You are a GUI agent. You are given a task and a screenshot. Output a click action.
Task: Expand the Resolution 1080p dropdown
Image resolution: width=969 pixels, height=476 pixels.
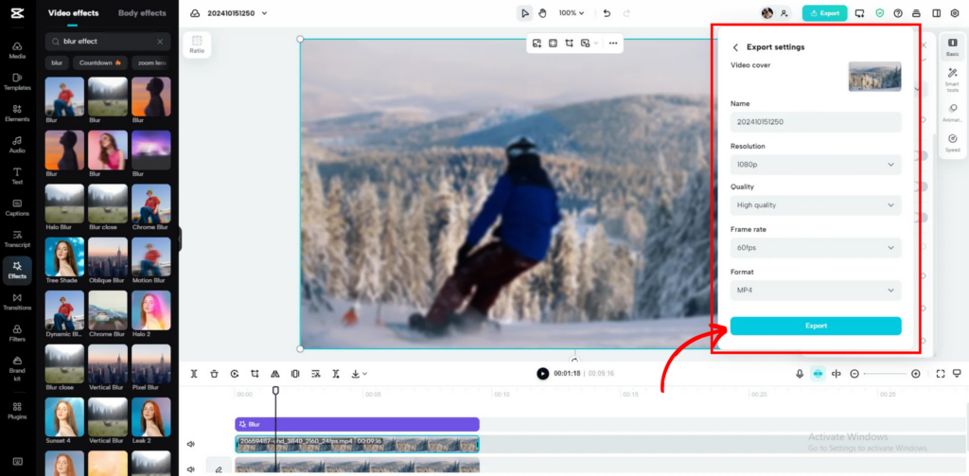click(x=815, y=165)
